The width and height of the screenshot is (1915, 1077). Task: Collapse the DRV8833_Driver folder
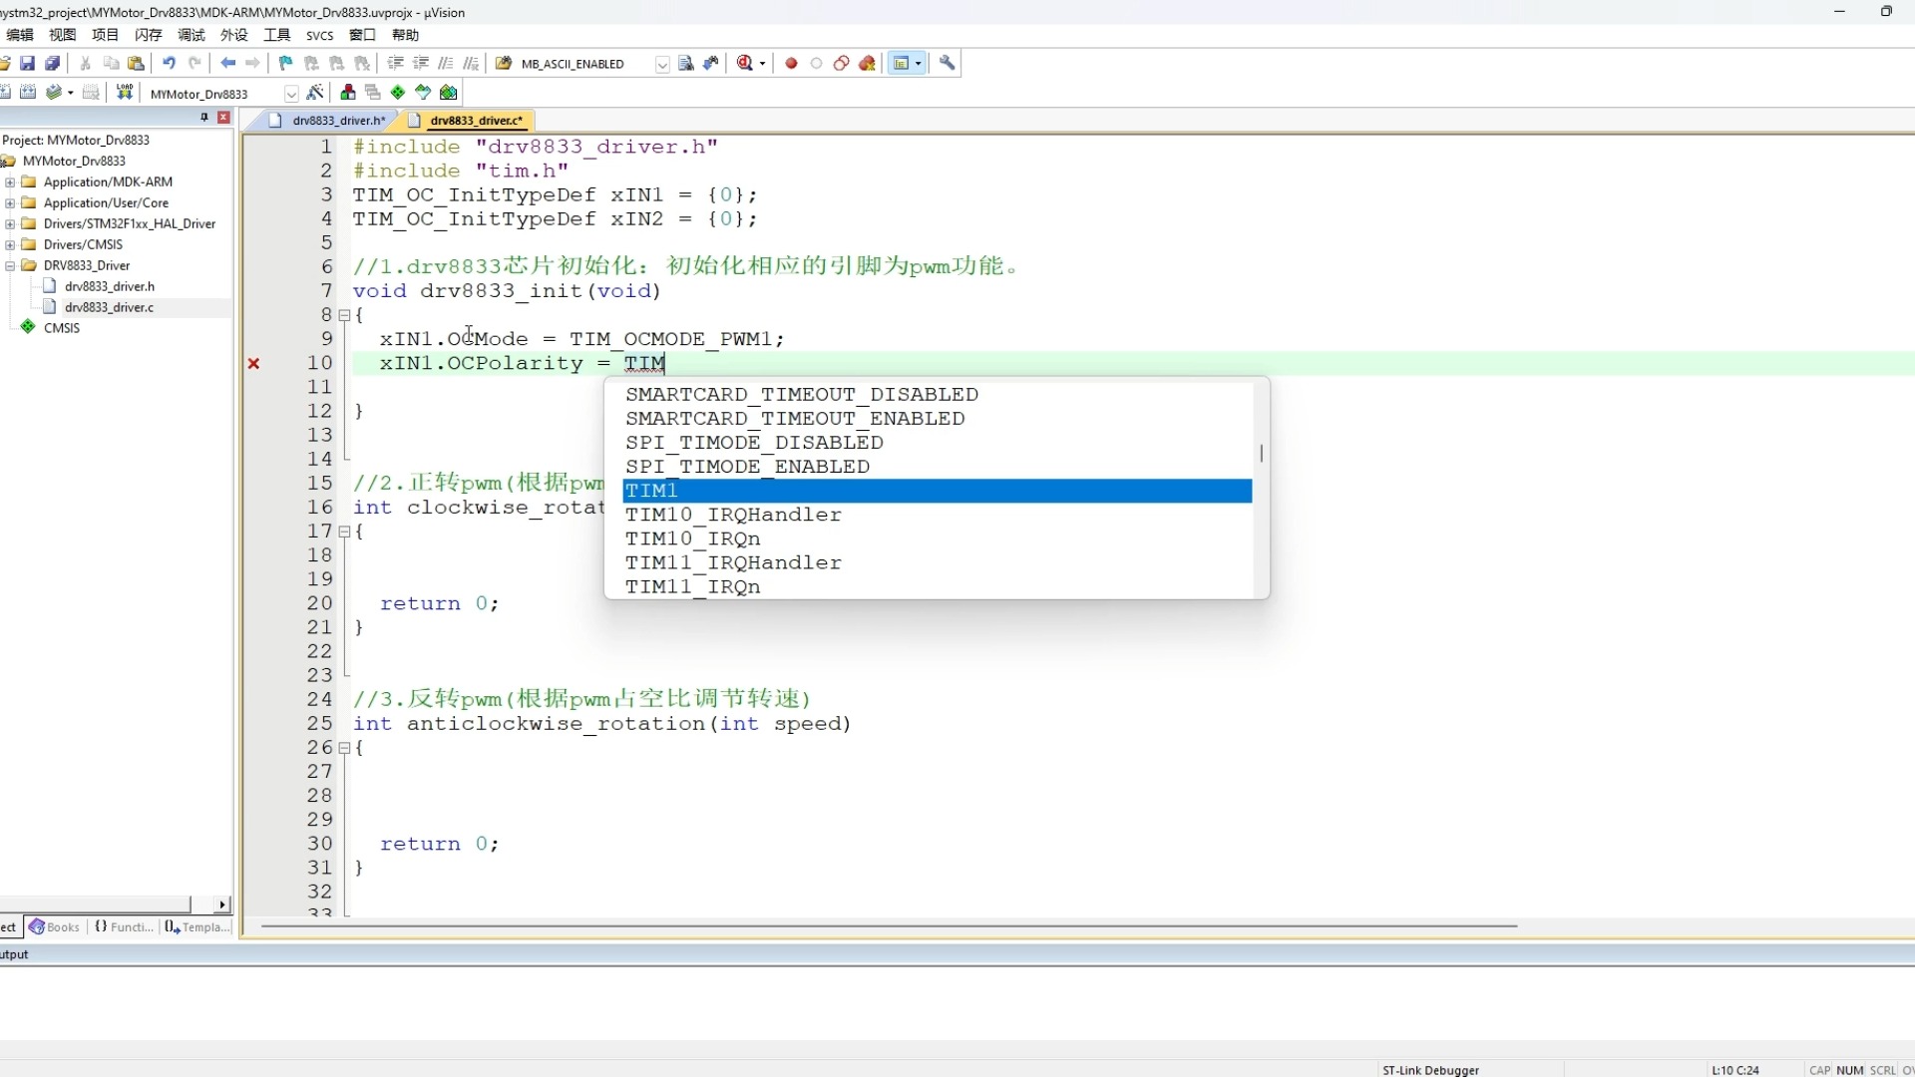pyautogui.click(x=10, y=266)
